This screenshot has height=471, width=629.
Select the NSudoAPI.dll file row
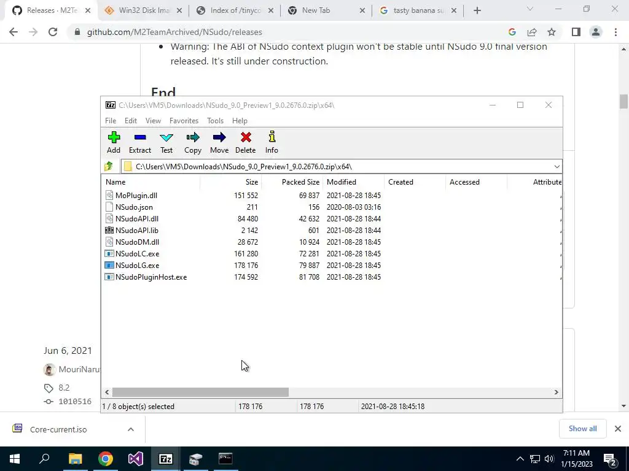[331, 219]
